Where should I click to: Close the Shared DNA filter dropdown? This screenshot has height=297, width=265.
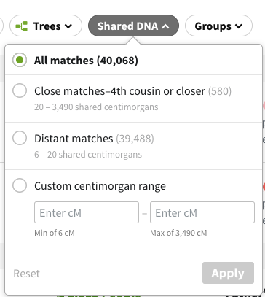[133, 26]
